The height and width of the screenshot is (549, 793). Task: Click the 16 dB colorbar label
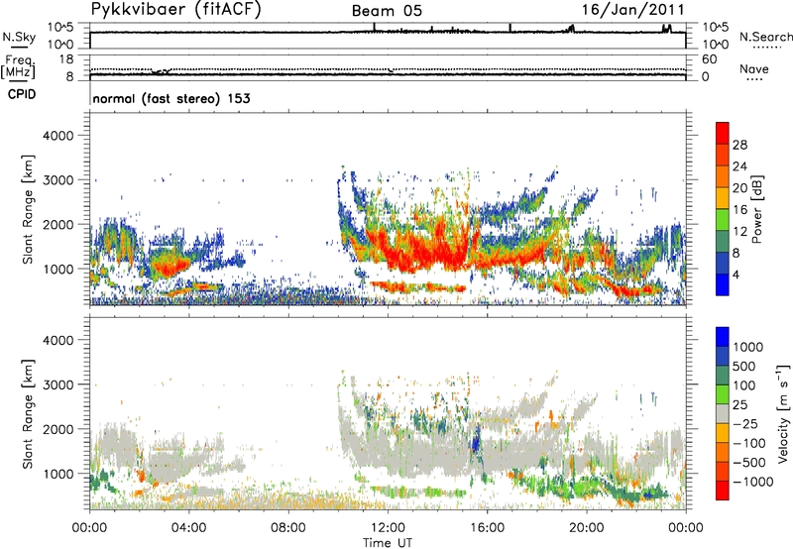click(x=739, y=210)
